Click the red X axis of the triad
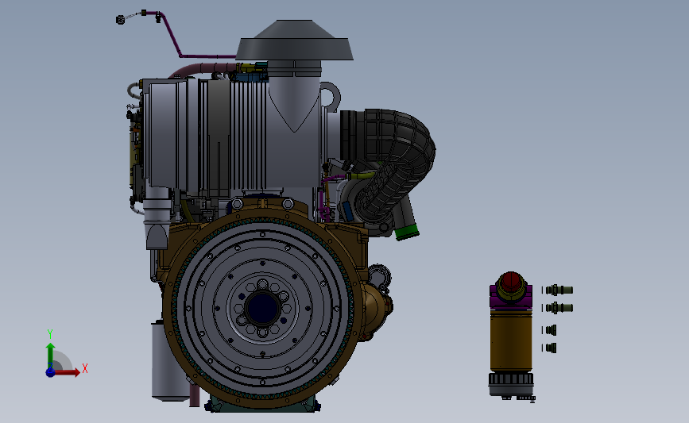 (x=67, y=372)
